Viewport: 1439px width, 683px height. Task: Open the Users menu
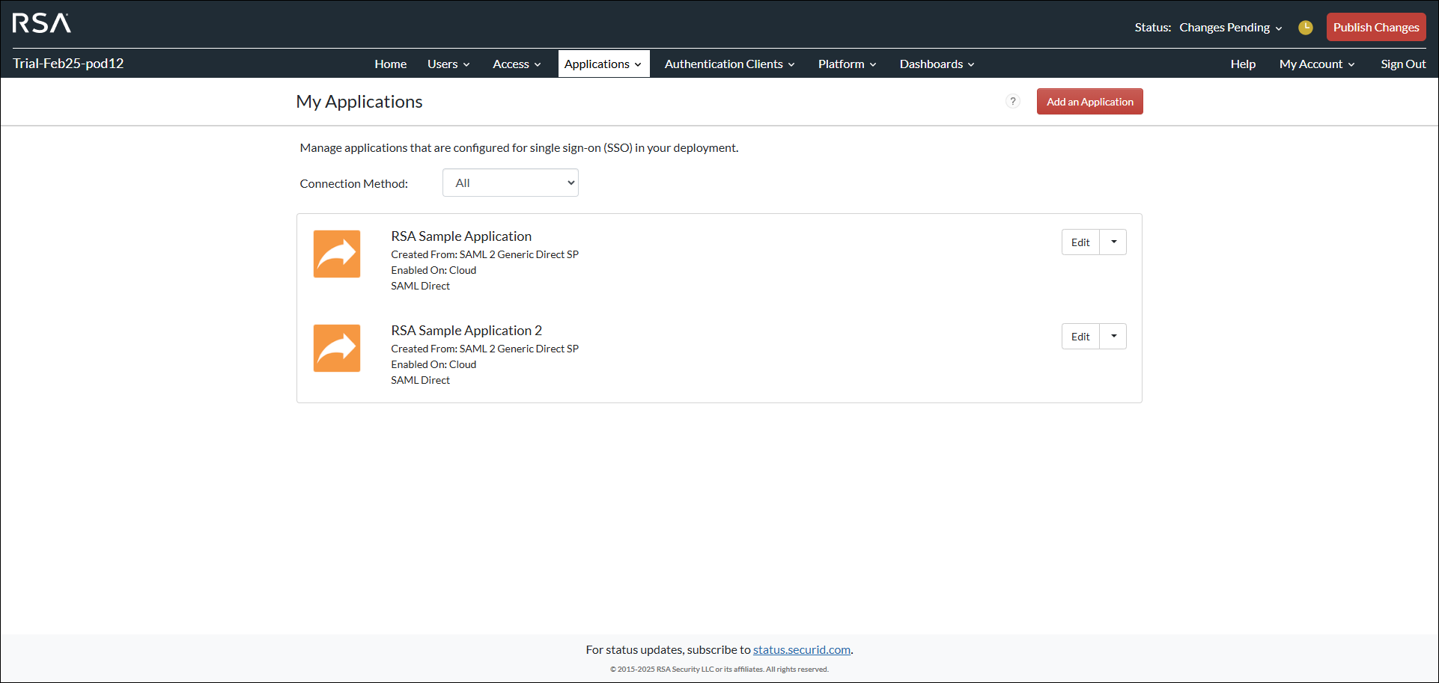click(x=448, y=64)
